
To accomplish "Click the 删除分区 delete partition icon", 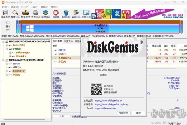I will 66,14.
